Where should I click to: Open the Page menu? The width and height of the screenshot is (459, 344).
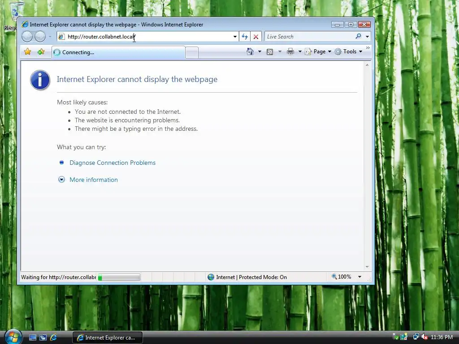tap(318, 52)
